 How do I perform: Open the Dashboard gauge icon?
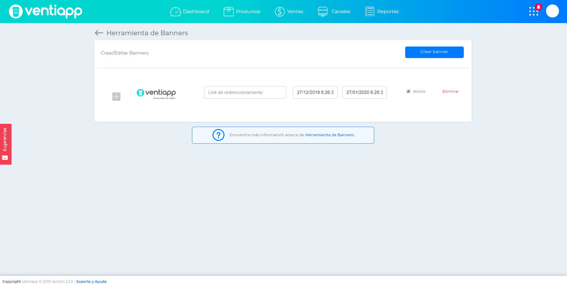[x=175, y=12]
